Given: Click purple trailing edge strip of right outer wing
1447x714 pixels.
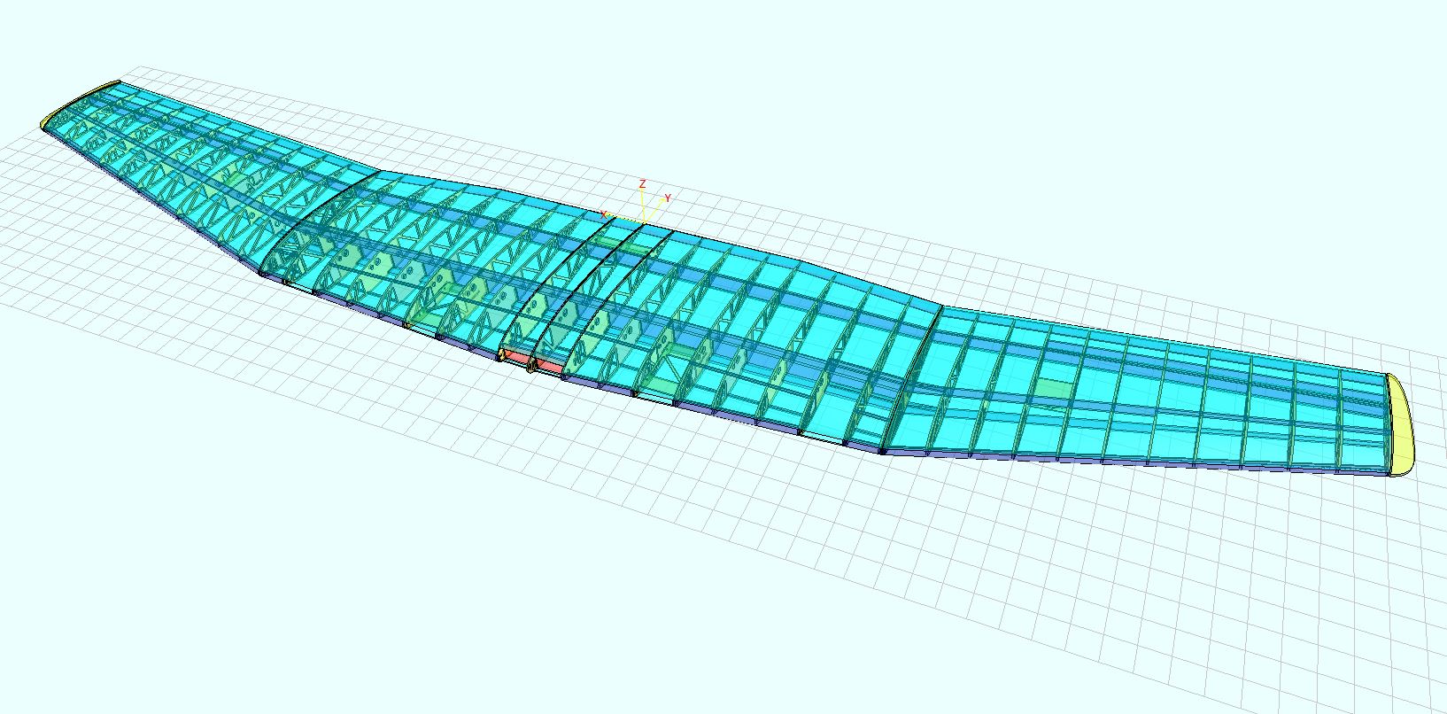Looking at the screenshot, I should [1151, 462].
